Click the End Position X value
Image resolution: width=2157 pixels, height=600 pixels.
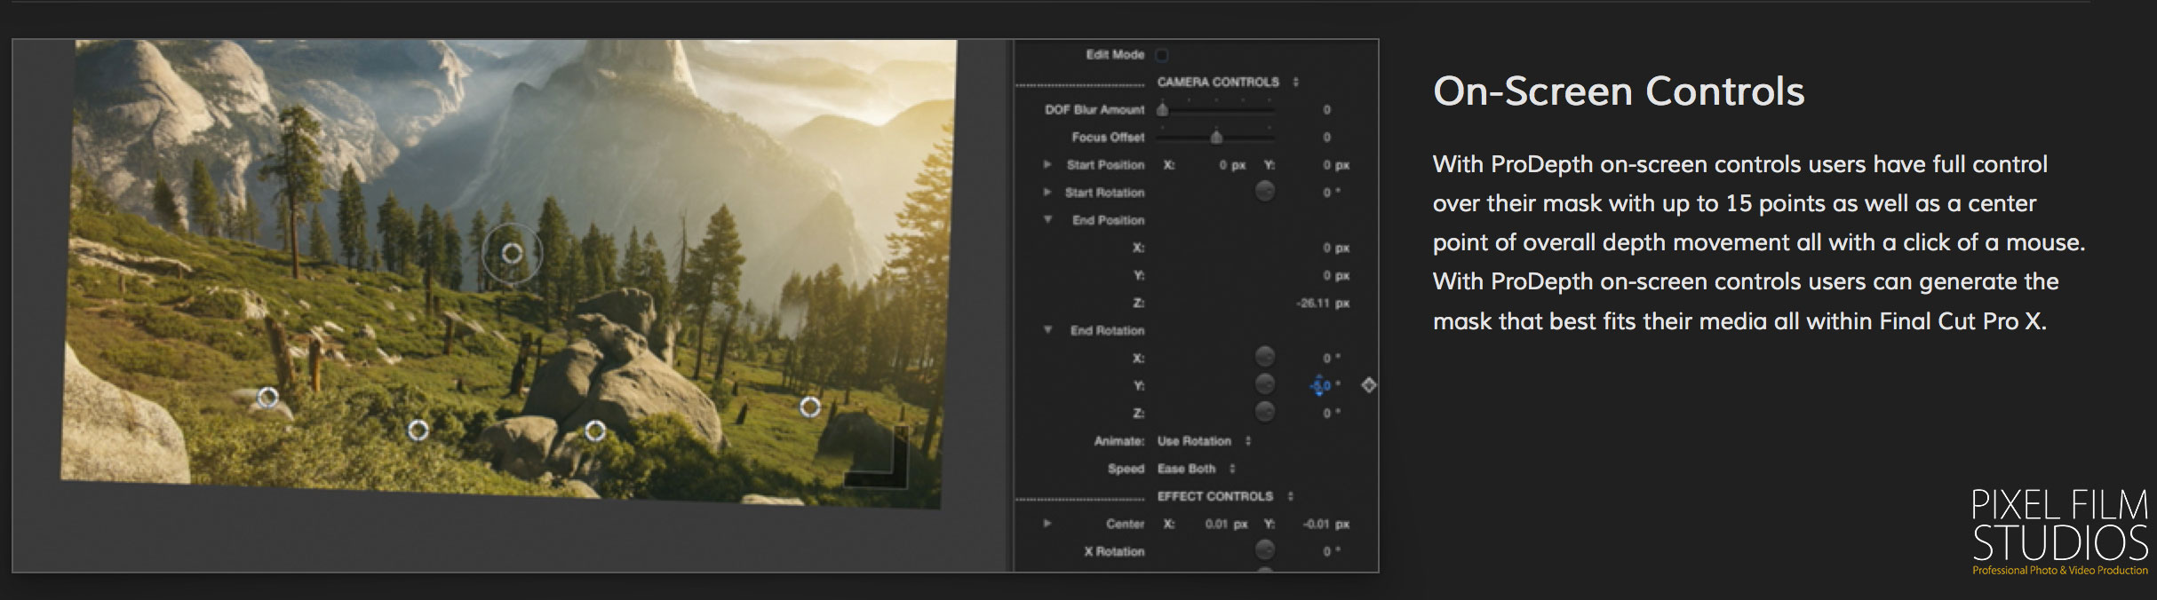click(x=1335, y=248)
